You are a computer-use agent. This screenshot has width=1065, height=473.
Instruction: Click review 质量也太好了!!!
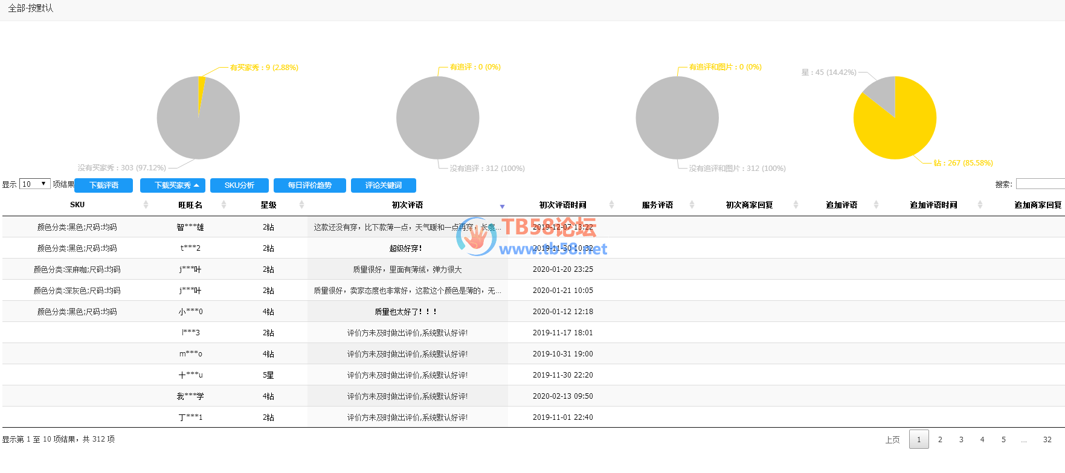pyautogui.click(x=407, y=312)
